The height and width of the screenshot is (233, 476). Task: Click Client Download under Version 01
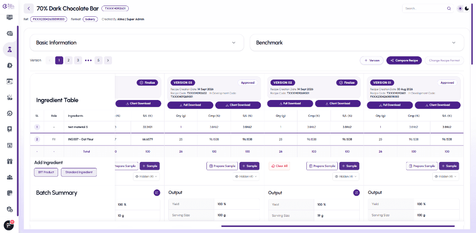[438, 105]
